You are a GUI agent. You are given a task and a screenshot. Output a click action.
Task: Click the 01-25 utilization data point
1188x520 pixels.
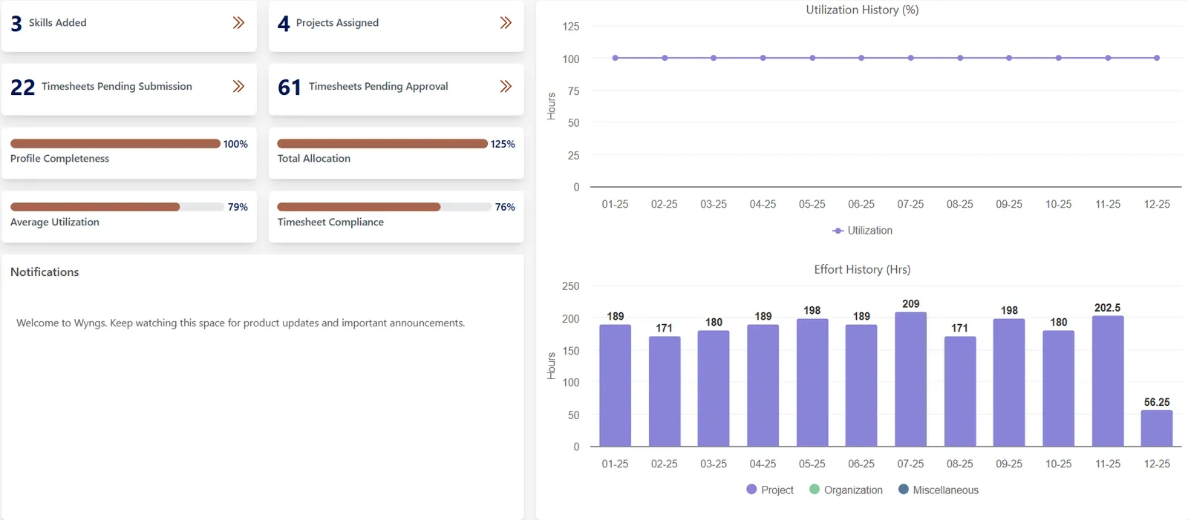pos(615,58)
